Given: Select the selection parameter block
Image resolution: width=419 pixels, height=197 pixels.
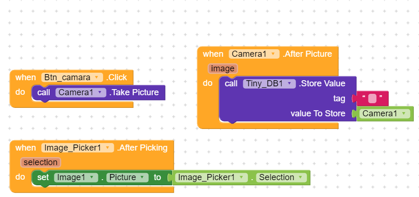Looking at the screenshot, I should (40, 162).
